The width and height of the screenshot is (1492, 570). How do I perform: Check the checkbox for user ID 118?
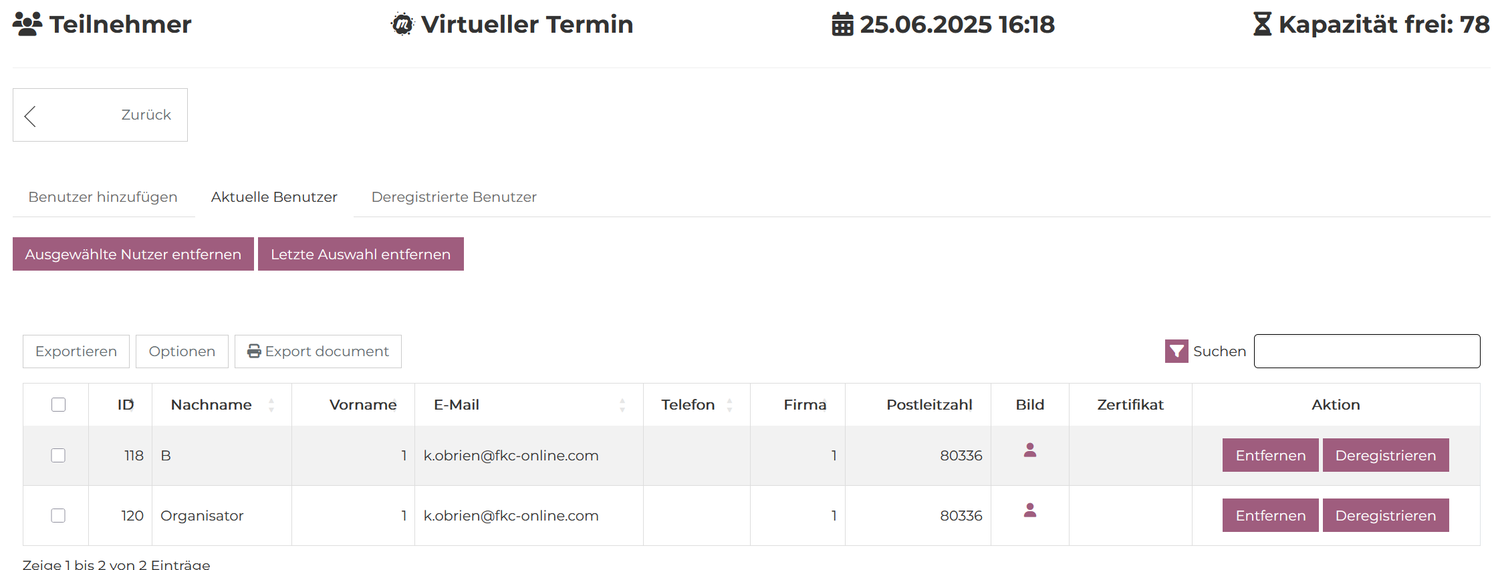[x=59, y=456]
